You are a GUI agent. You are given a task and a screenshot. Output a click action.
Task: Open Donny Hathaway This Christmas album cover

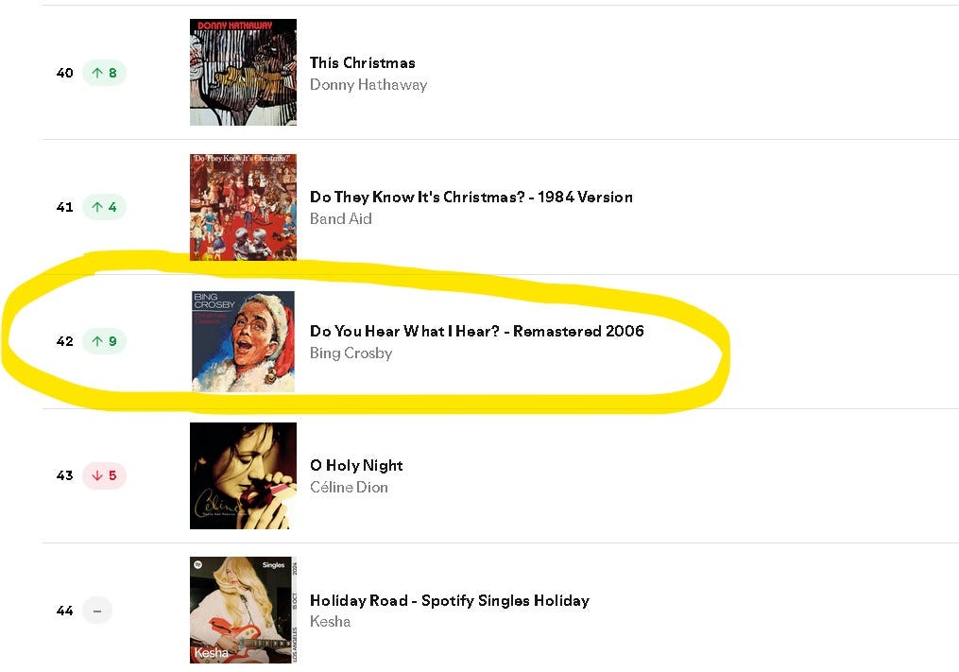pos(243,72)
